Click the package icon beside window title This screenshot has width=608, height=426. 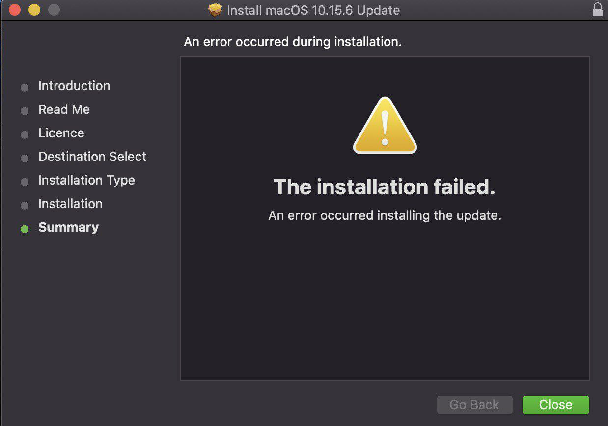(215, 10)
